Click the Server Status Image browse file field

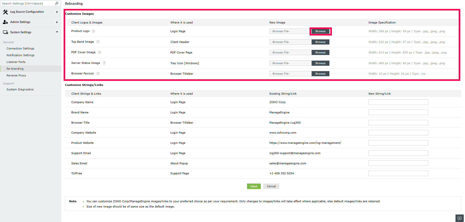coord(291,63)
